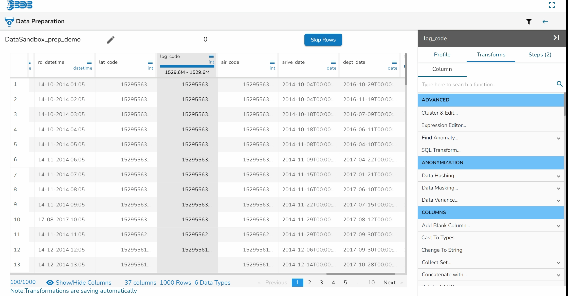Screen dimensions: 568x296
Task: Click the fullscreen icon
Action: (x=552, y=5)
